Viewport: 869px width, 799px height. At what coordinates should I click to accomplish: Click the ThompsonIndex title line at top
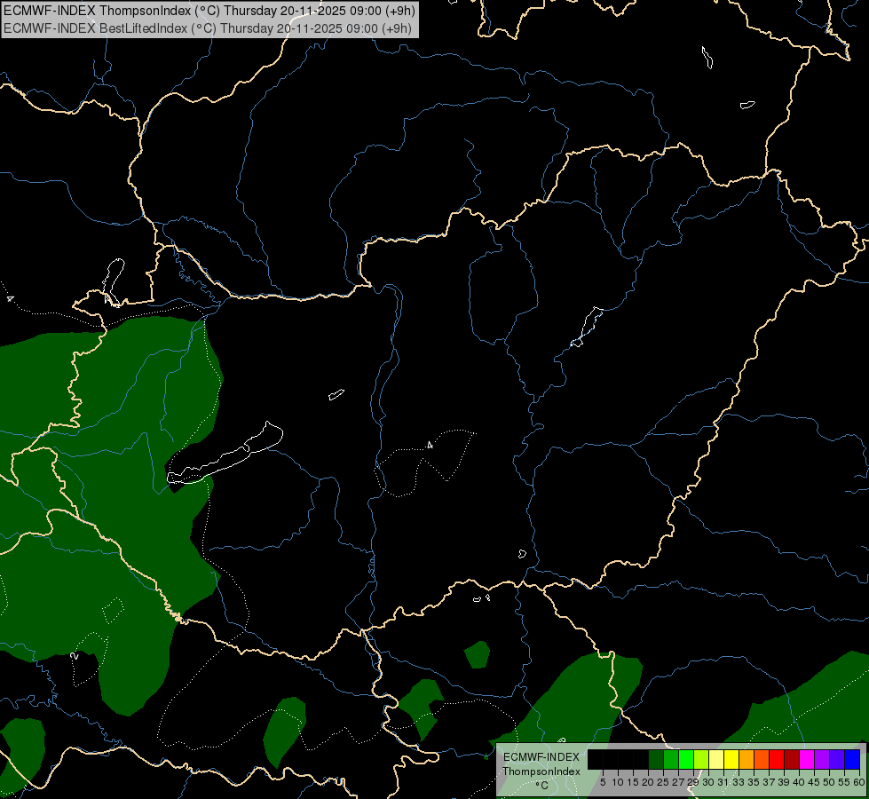click(209, 11)
